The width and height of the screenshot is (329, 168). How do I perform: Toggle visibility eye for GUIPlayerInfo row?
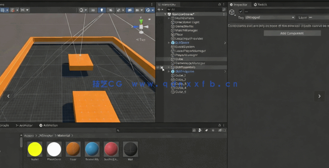tap(158, 67)
